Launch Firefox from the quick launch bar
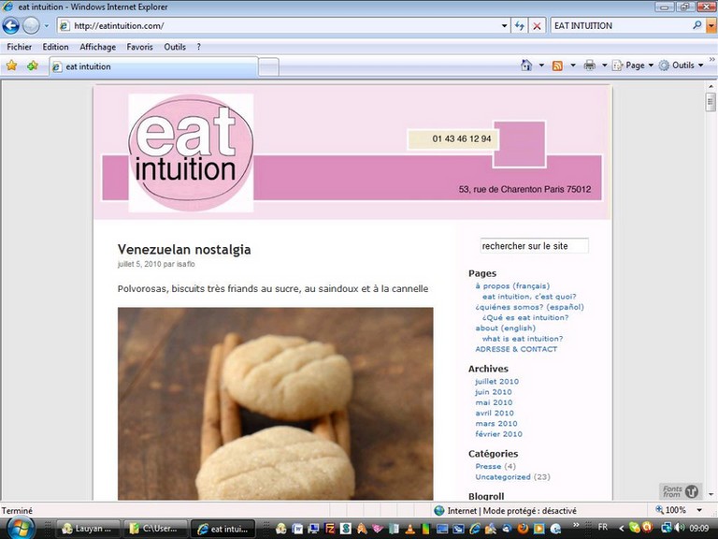718x539 pixels. coord(523,529)
